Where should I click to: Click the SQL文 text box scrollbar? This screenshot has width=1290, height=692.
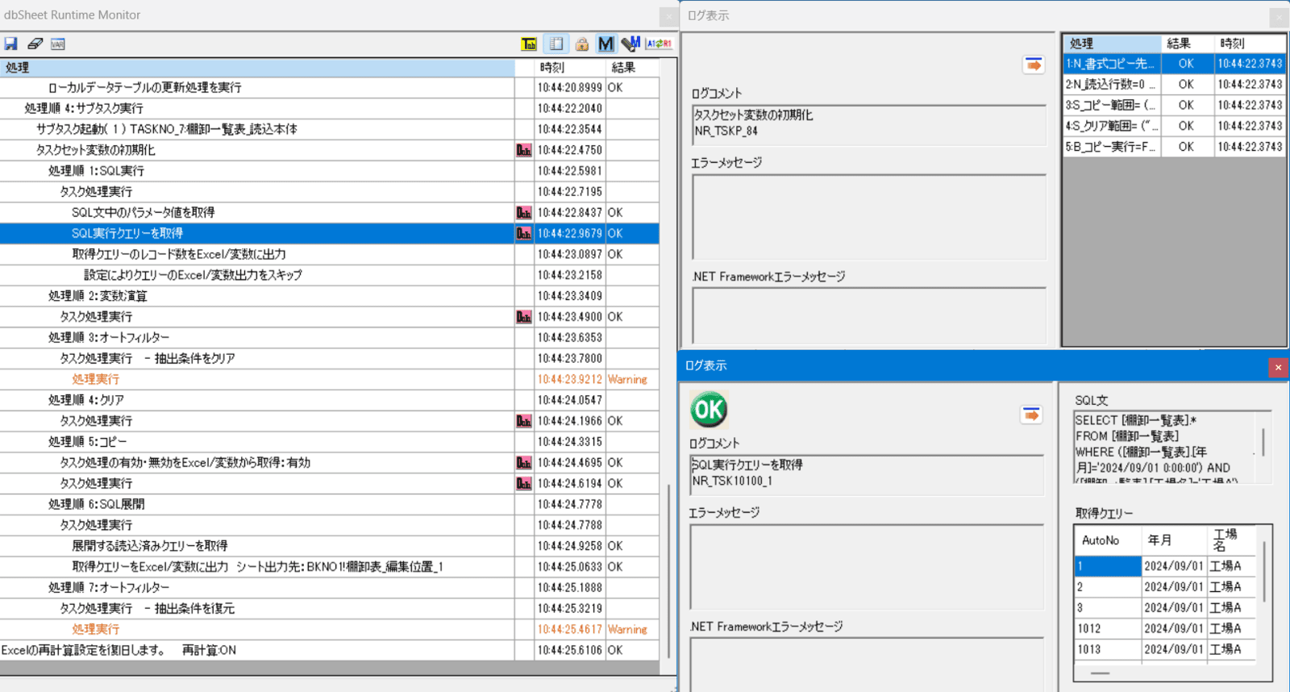point(1263,442)
